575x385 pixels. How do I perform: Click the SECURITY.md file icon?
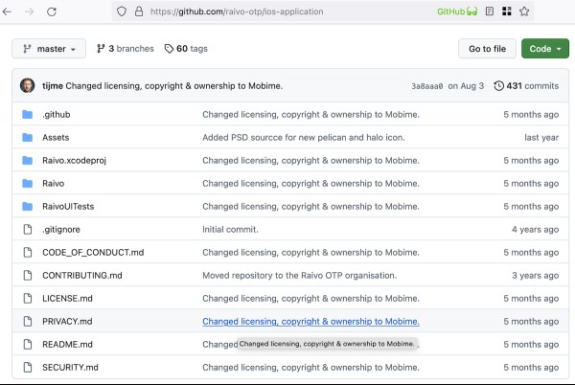(x=28, y=368)
